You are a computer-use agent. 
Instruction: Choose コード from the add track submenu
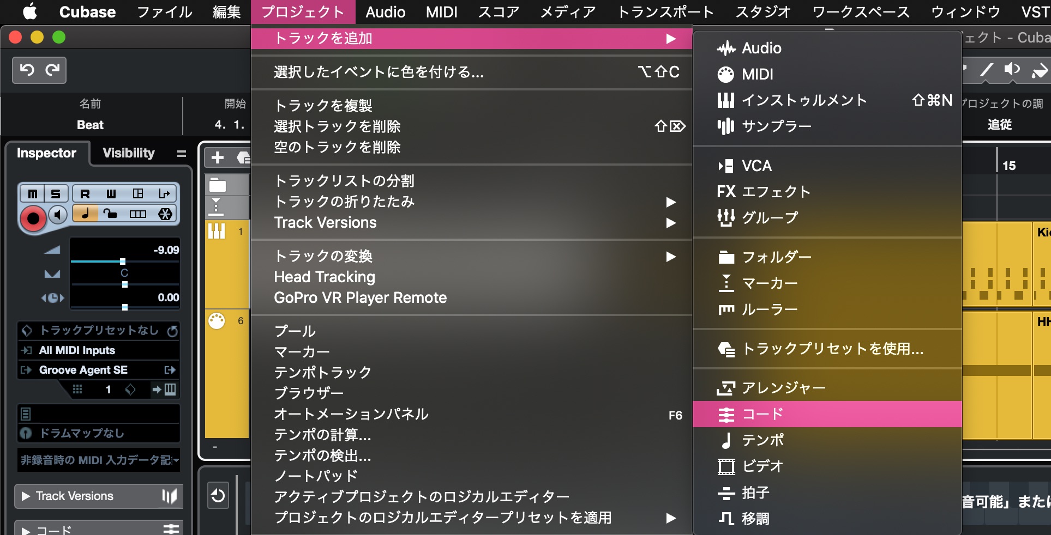tap(827, 414)
